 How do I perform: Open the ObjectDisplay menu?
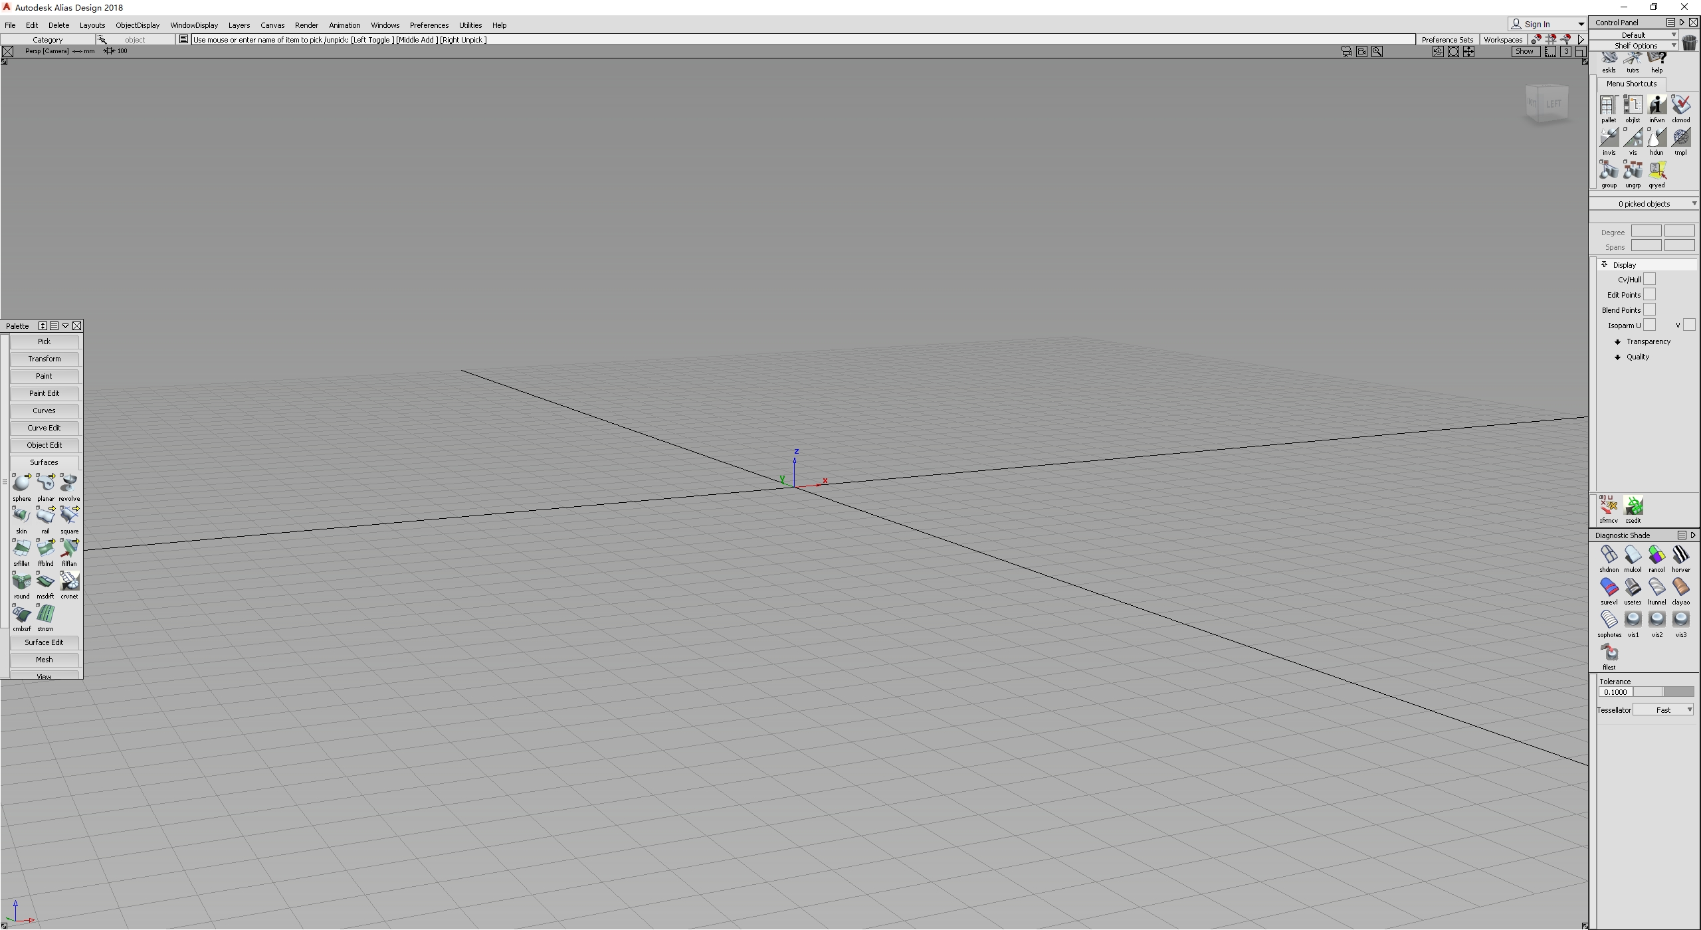coord(138,25)
